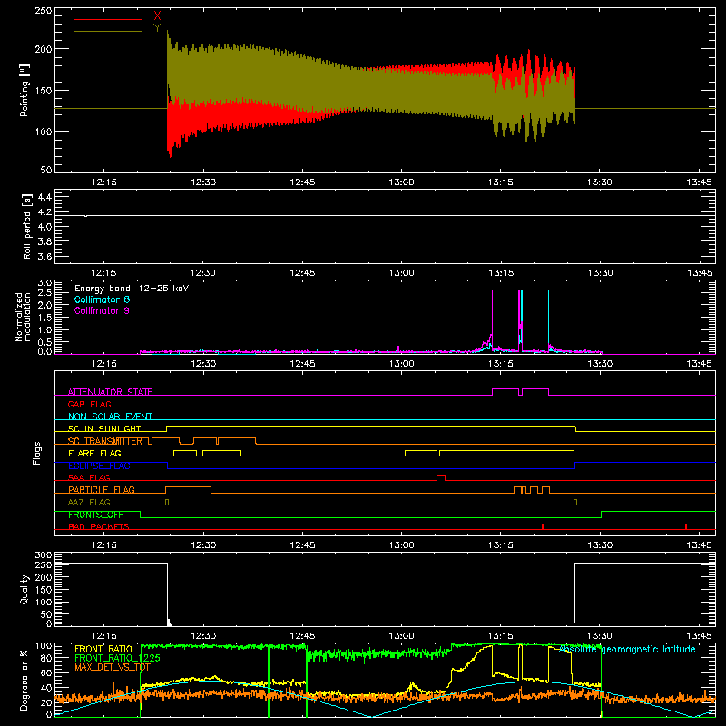Select the FRONTS_OFF flag label
Screen dimensions: 726x726
(x=95, y=515)
